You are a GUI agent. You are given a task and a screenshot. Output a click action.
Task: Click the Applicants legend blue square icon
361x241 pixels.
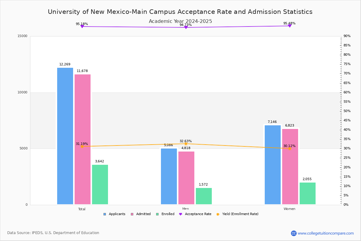coord(105,214)
